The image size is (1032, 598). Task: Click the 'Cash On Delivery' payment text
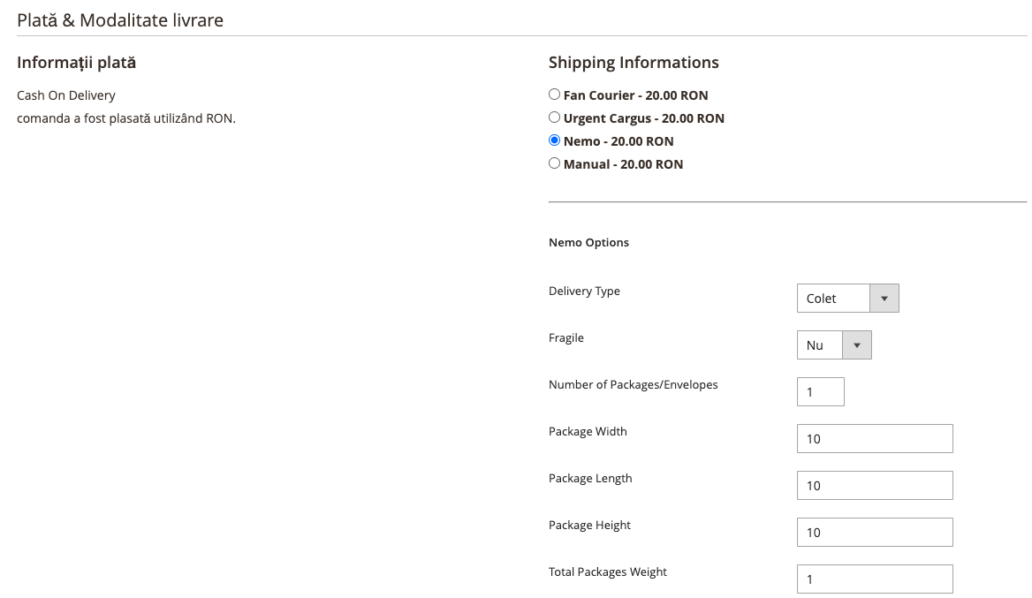pos(65,95)
